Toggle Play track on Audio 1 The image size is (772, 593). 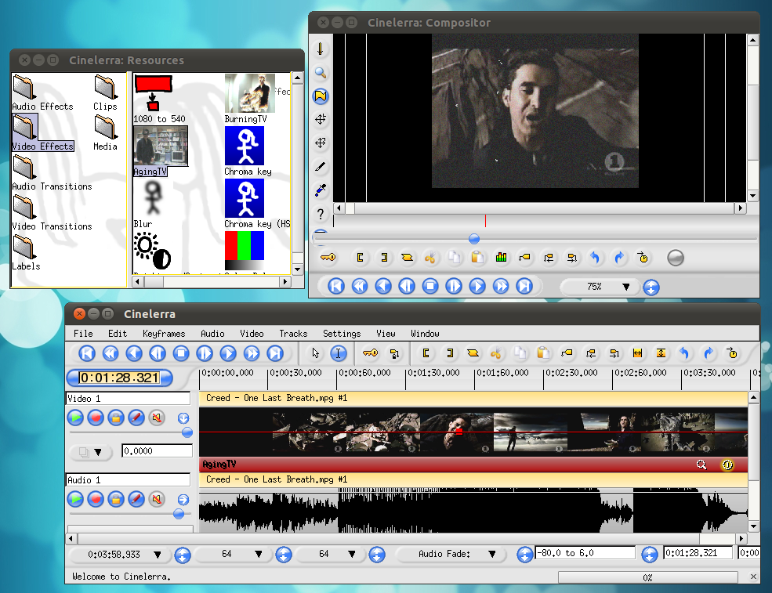tap(75, 499)
